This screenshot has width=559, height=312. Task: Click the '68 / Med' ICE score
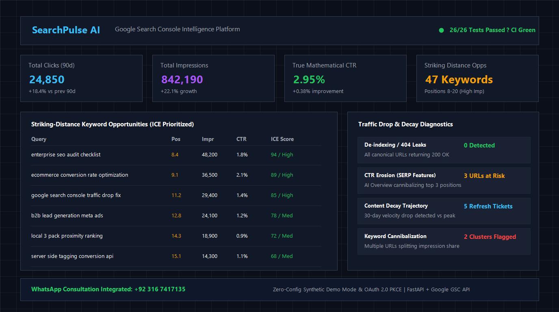click(x=282, y=256)
